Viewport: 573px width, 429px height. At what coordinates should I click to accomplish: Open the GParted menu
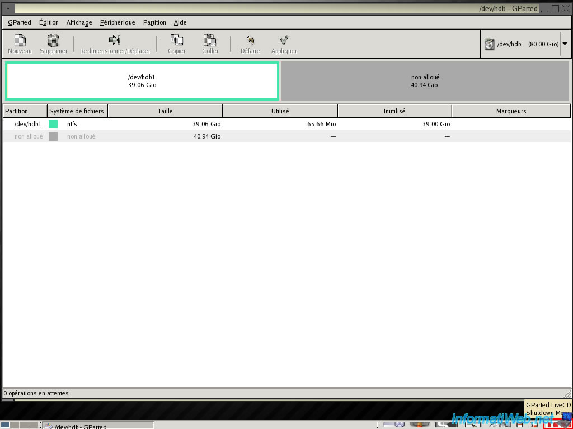[x=20, y=22]
